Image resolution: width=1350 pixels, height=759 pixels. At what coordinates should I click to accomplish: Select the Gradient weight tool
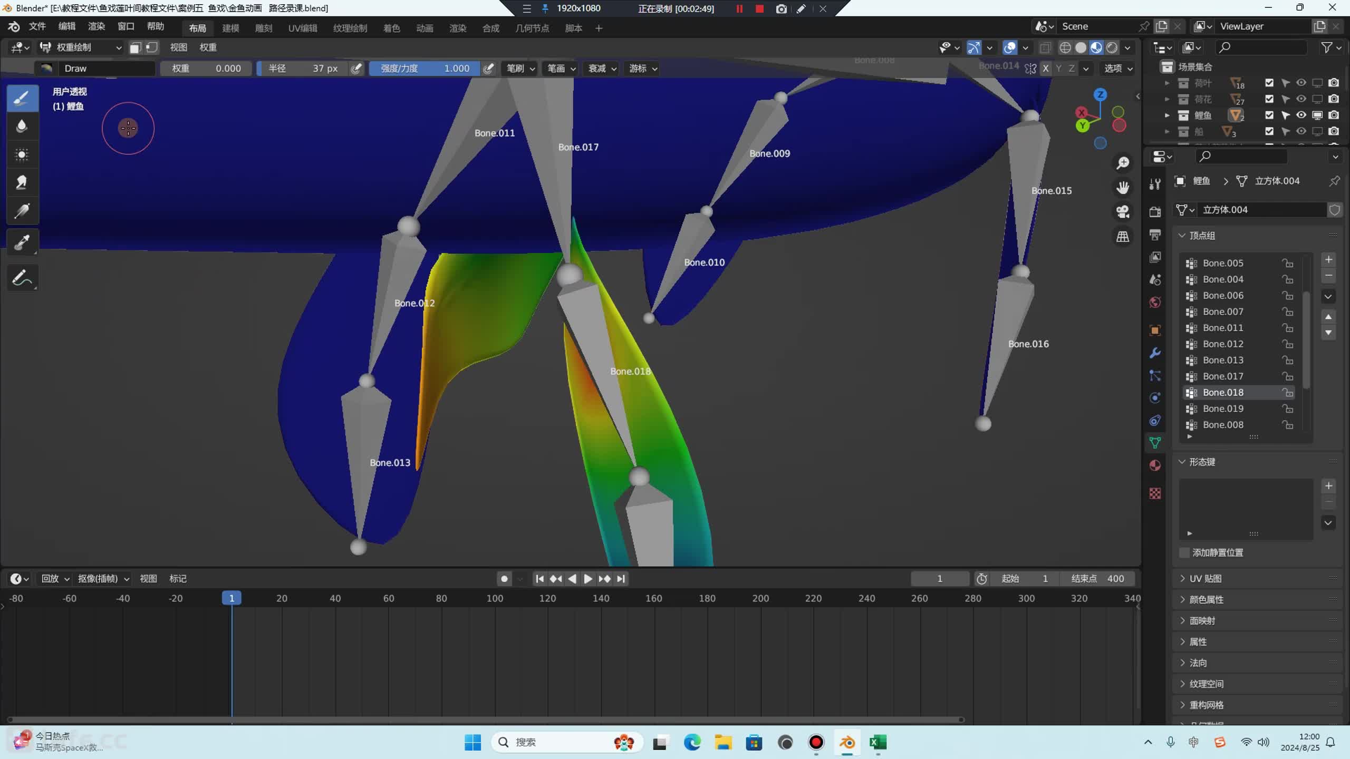click(22, 211)
